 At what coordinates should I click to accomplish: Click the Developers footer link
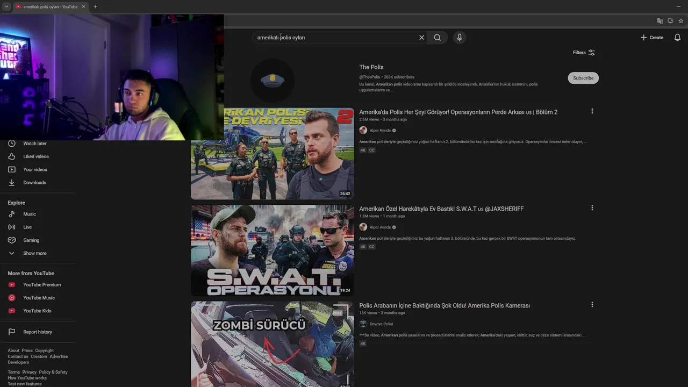18,362
